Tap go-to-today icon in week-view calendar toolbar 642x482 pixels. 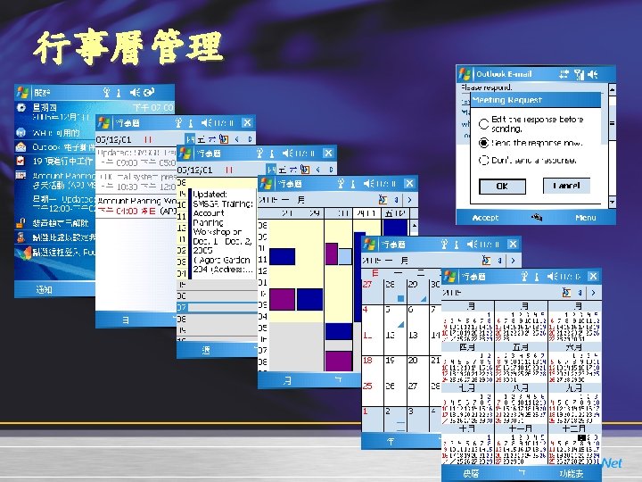click(383, 200)
